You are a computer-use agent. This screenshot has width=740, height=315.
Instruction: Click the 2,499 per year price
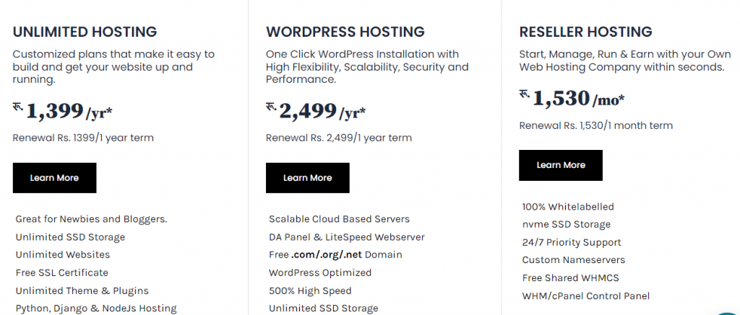click(316, 111)
